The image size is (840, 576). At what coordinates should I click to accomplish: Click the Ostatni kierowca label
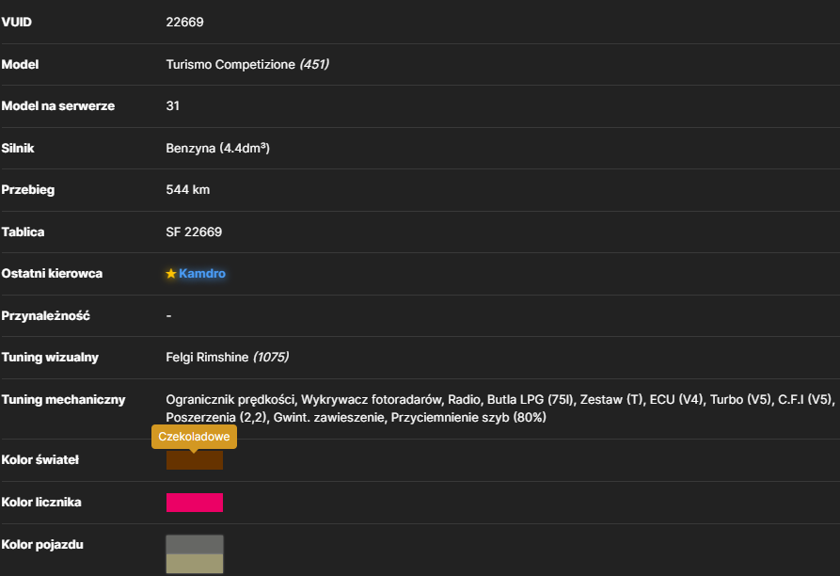click(x=52, y=273)
